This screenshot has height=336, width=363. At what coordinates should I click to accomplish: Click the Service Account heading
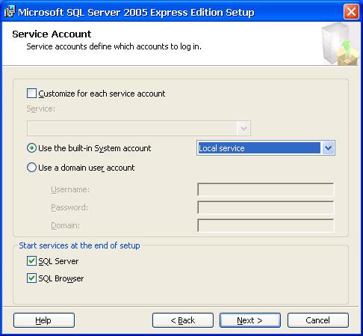[x=52, y=34]
